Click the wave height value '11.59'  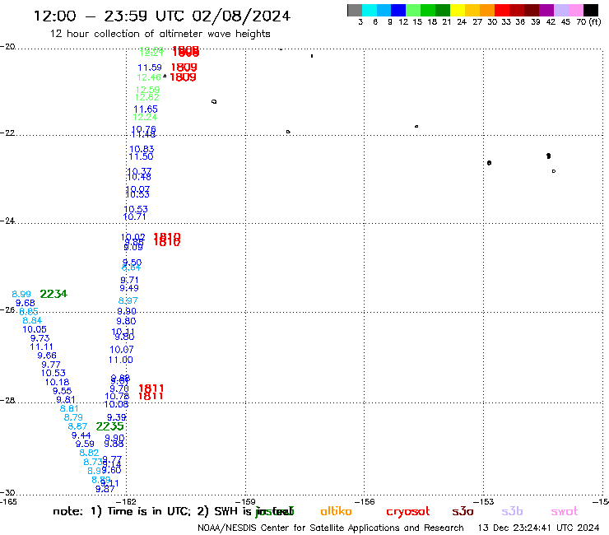pos(150,67)
